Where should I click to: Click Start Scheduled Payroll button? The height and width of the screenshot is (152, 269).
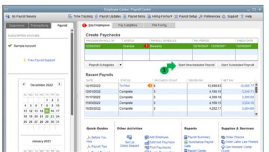pyautogui.click(x=238, y=65)
